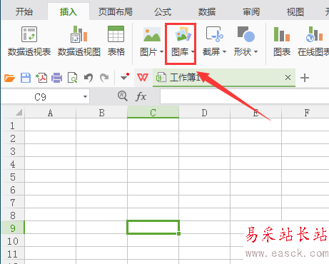
Task: Select row 11 header
Action: [x=13, y=254]
